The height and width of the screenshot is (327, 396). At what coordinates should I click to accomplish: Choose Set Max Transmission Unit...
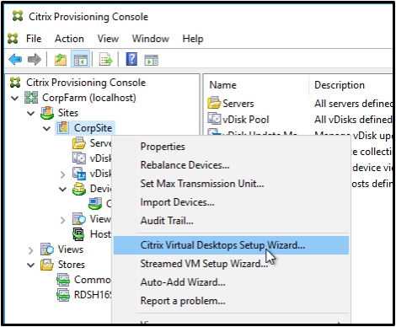pos(231,184)
